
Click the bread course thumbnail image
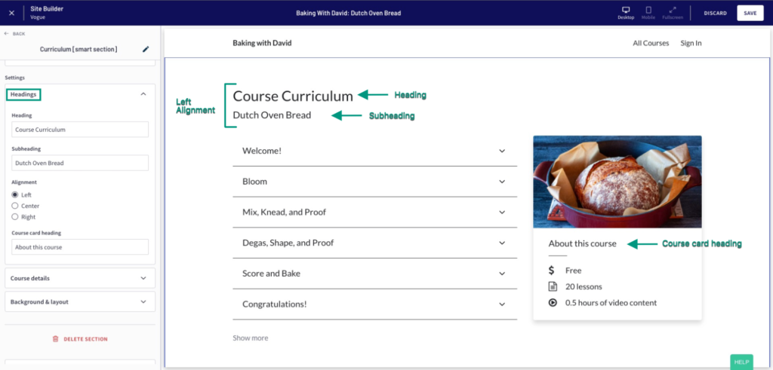click(617, 182)
